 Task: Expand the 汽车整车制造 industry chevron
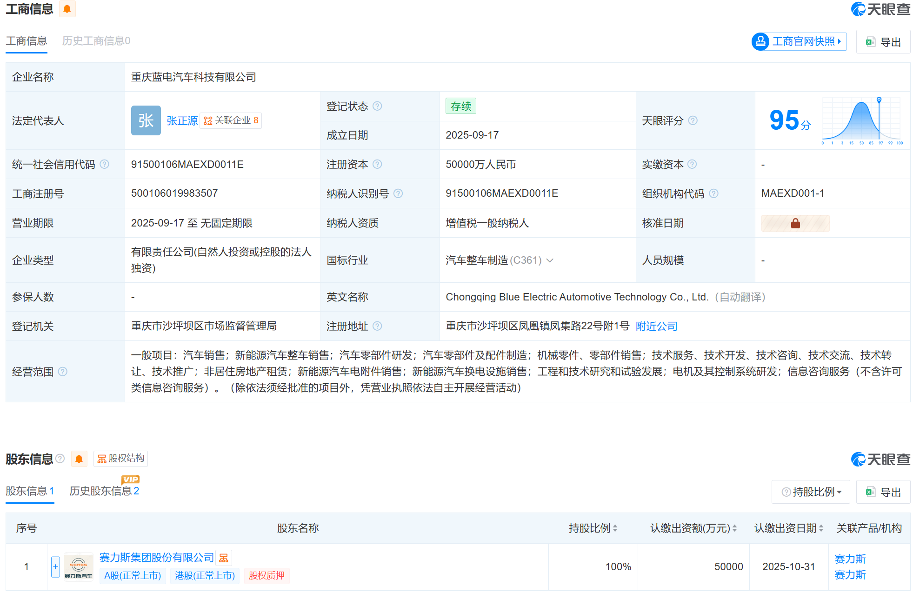(550, 260)
